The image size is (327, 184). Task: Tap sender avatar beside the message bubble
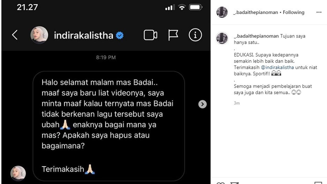[18, 174]
